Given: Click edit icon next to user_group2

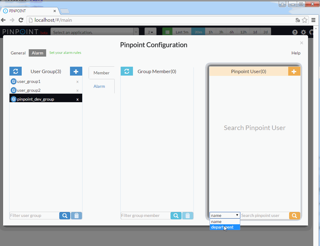Looking at the screenshot, I should 13,91.
